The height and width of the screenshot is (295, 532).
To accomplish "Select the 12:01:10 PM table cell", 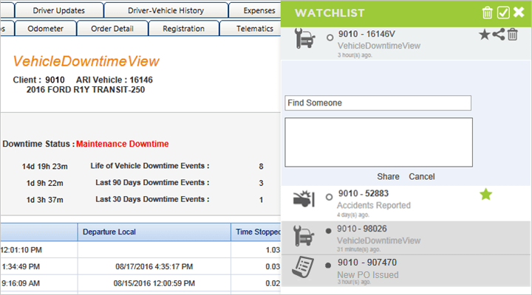I will (39, 250).
